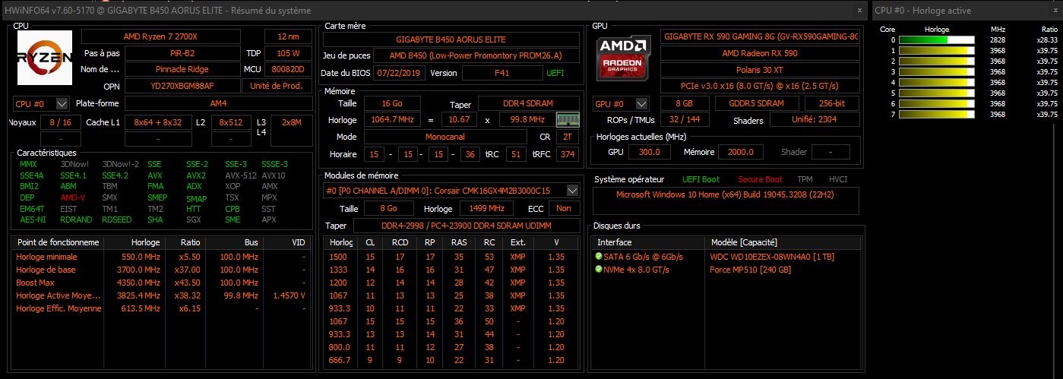Click the 1064.7 MHz memory clock value
Screen dimensions: 1063x379
(393, 120)
